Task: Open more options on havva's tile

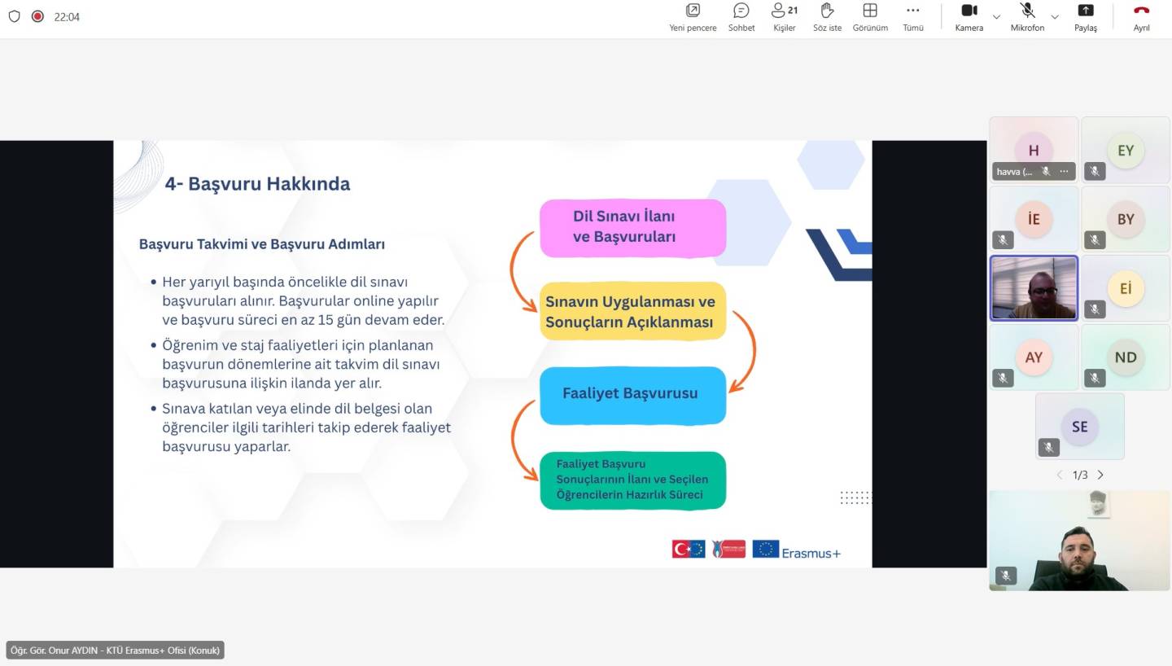Action: (1064, 172)
